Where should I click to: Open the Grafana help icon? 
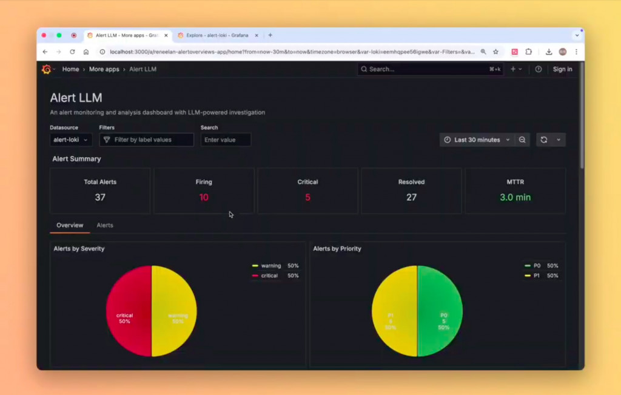(x=539, y=69)
